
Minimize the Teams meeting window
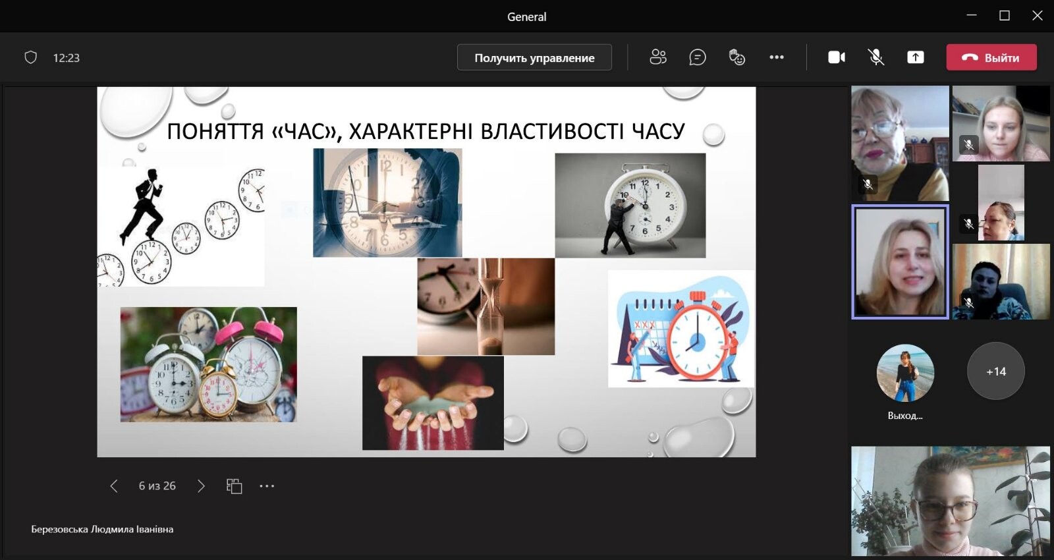click(x=972, y=16)
